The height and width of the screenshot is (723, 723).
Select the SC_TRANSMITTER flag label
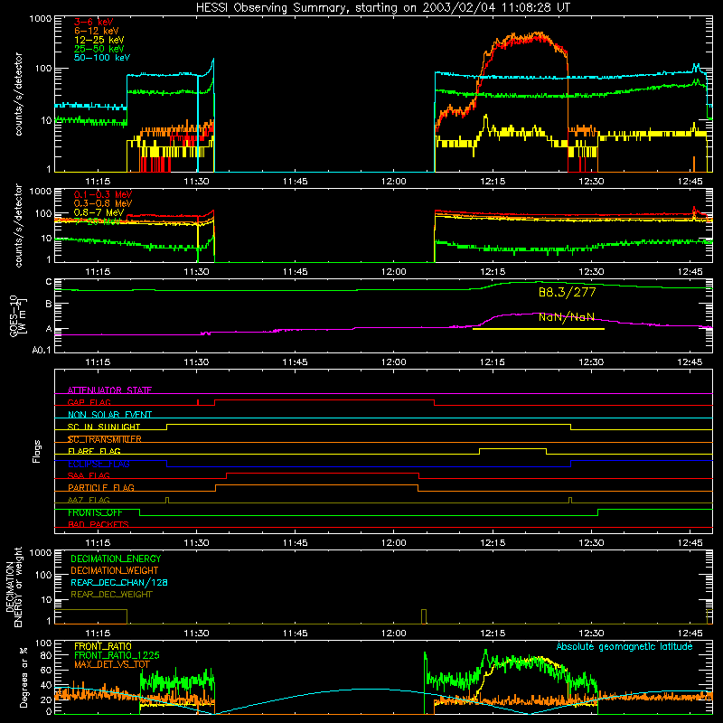[x=104, y=439]
